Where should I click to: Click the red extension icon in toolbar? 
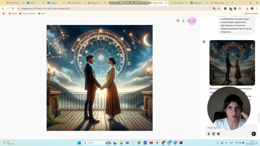tap(235, 9)
